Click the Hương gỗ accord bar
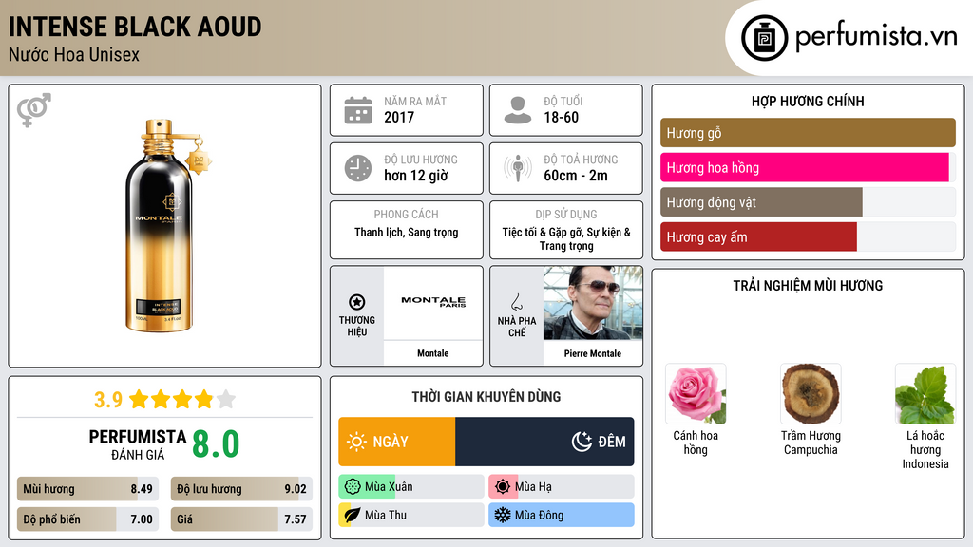The width and height of the screenshot is (973, 547). click(x=808, y=133)
